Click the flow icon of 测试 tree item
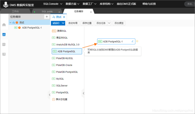The width and height of the screenshot is (195, 114). (13, 22)
